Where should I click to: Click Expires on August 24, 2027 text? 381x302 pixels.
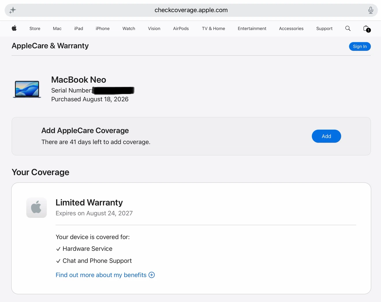tap(94, 213)
